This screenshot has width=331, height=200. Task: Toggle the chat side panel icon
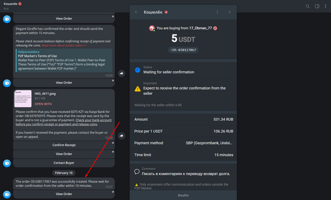(x=316, y=6)
